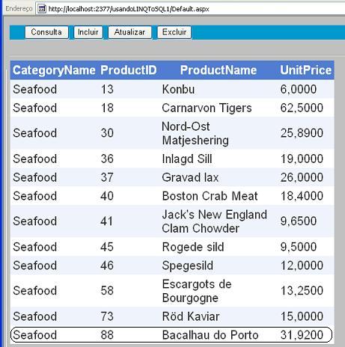Screen dimensions: 345x347
Task: Select the Carnarvon Tigers product name
Action: point(207,108)
